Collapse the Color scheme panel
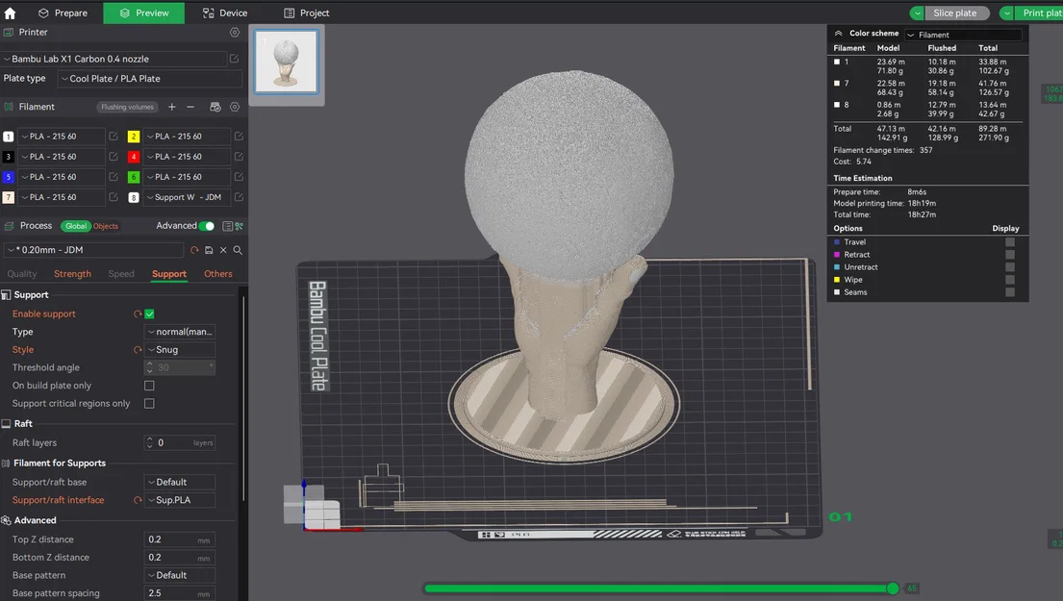The height and width of the screenshot is (601, 1063). click(x=839, y=34)
